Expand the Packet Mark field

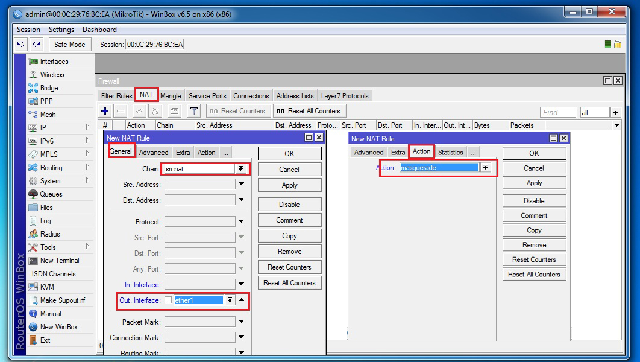(x=241, y=322)
